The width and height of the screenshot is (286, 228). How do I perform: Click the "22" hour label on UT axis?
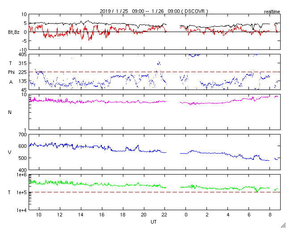pos(165,215)
